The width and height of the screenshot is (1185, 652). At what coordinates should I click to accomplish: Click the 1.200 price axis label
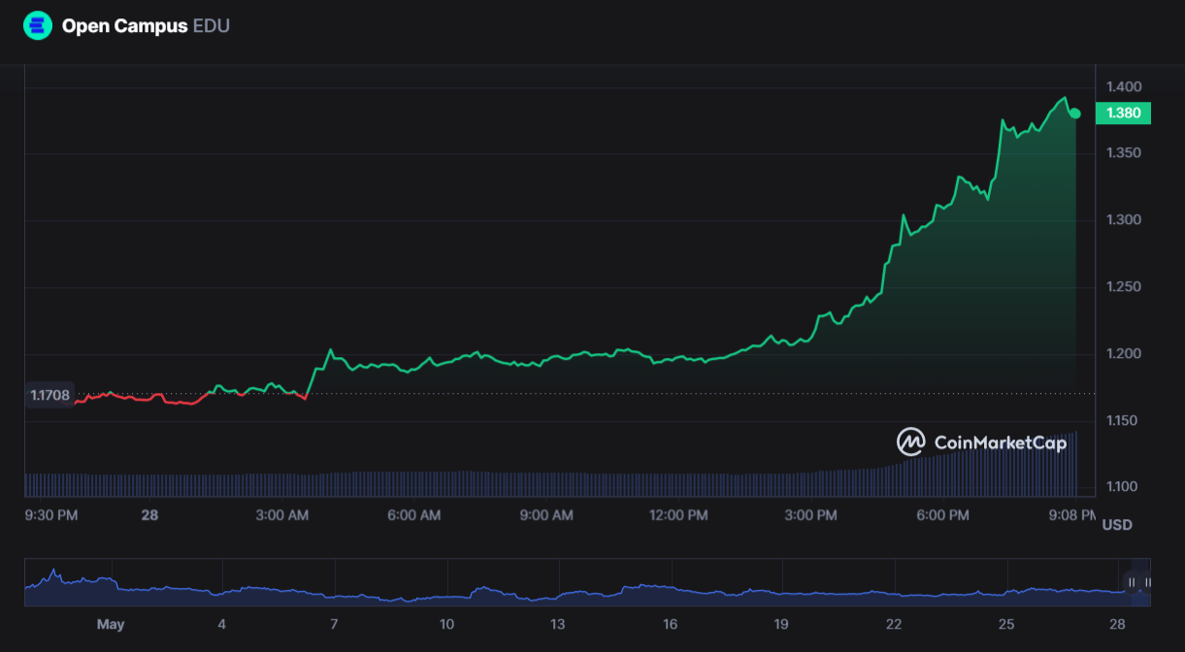pyautogui.click(x=1124, y=354)
